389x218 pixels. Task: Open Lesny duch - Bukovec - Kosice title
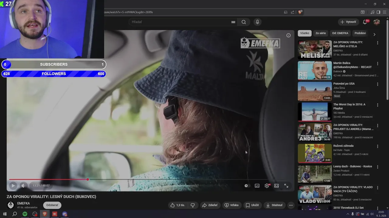tap(353, 167)
